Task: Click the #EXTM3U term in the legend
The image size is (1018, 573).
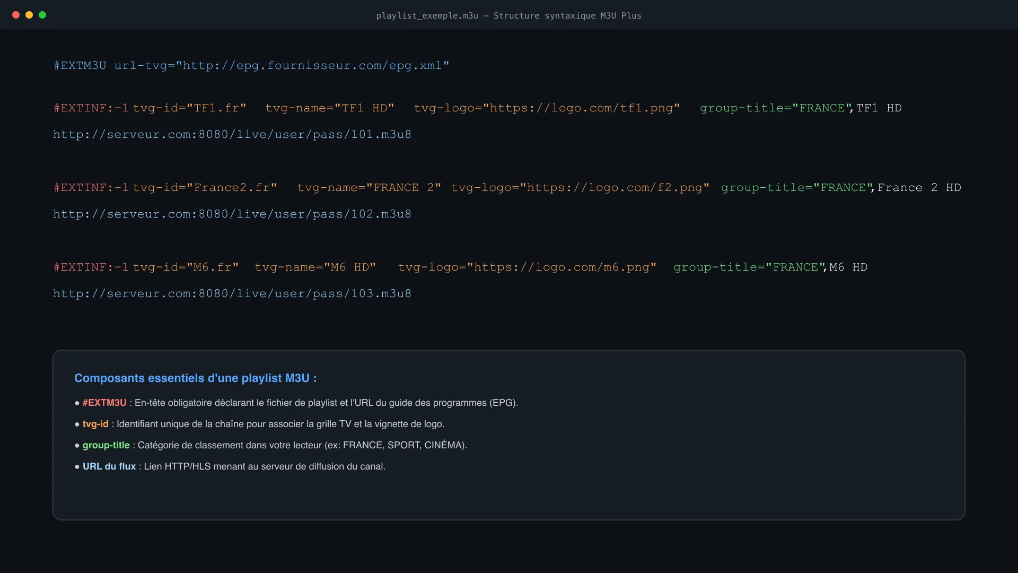Action: click(104, 403)
